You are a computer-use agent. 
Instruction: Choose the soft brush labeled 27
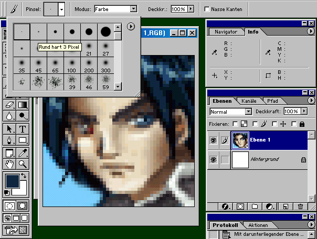105,49
